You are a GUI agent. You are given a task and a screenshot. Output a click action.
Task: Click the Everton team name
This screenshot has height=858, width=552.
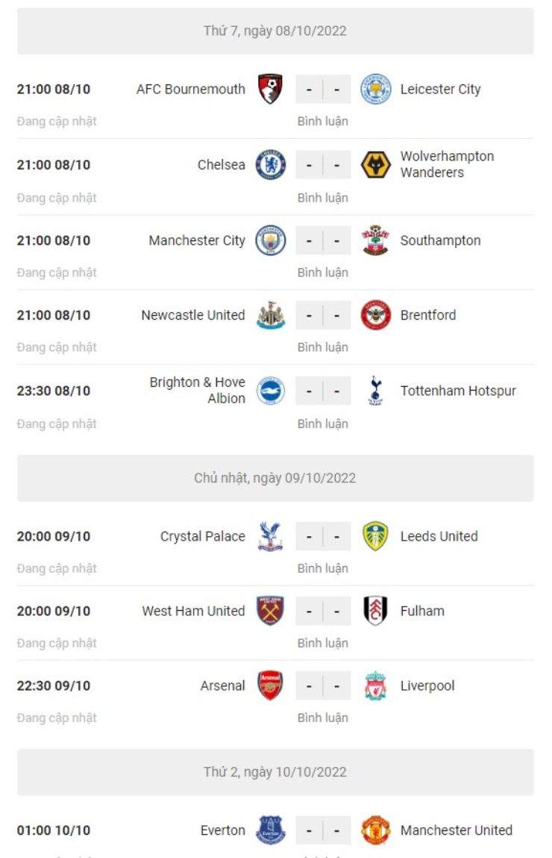[x=222, y=830]
